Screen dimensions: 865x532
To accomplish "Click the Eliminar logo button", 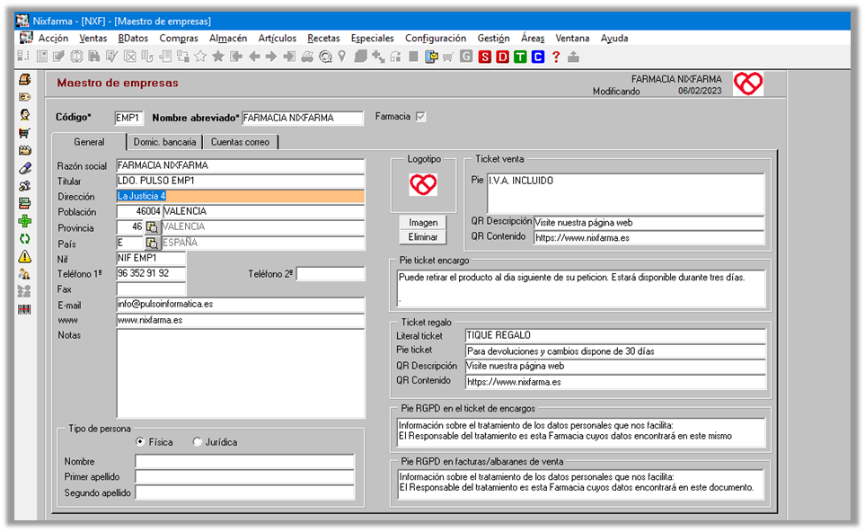I will [x=423, y=236].
